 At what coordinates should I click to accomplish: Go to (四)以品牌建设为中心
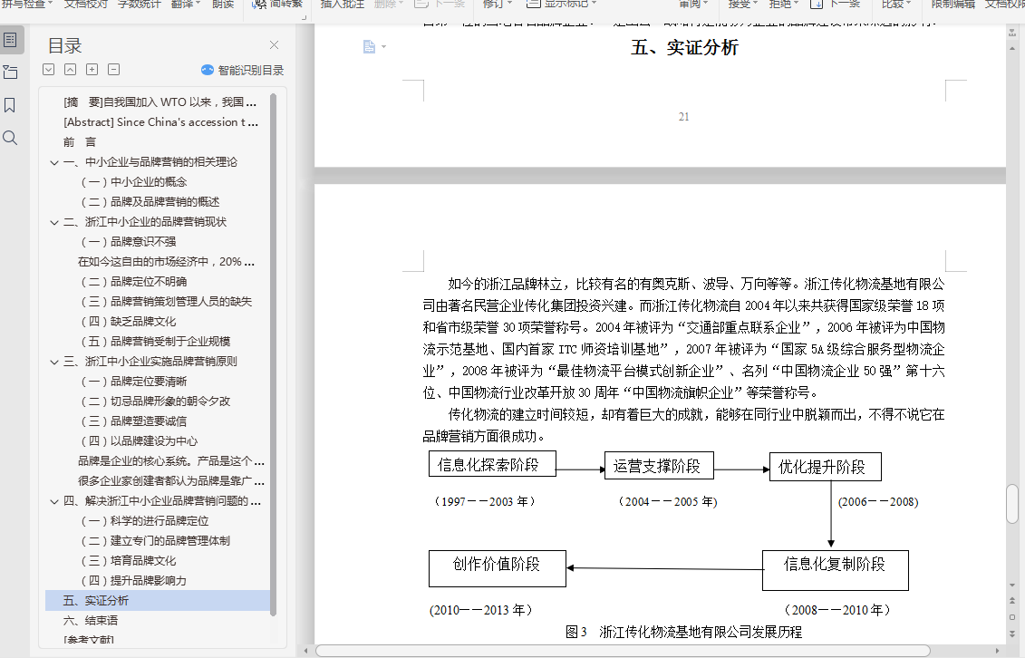(x=140, y=441)
